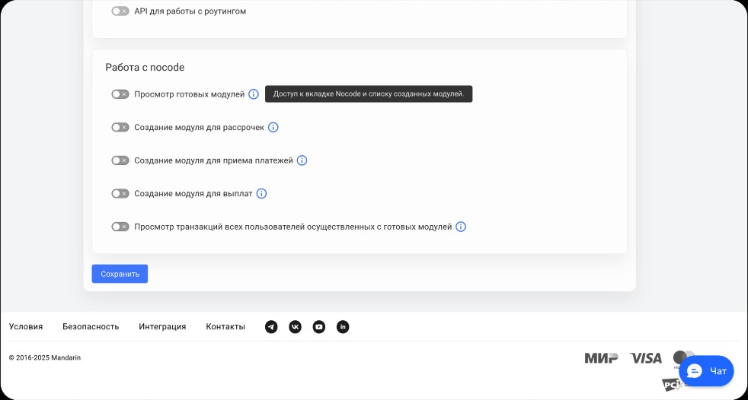Enable API для работы с роутингом toggle
Viewport: 748px width, 400px height.
pos(120,11)
